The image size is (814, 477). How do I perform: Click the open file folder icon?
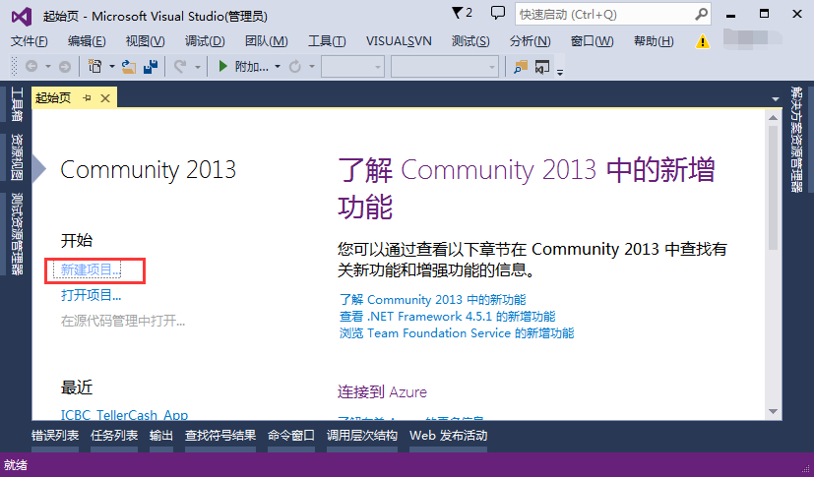pyautogui.click(x=129, y=66)
